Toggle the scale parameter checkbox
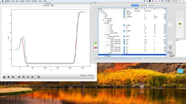Viewport: 186px width, 104px height. [124, 15]
